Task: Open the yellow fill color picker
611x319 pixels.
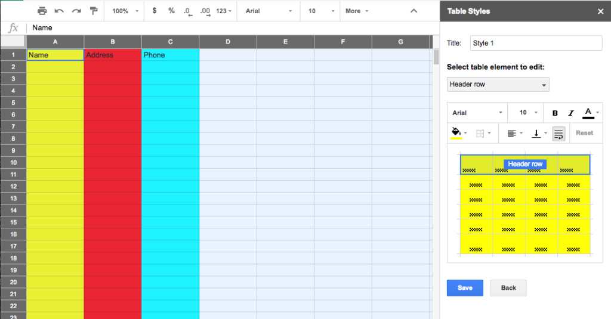Action: (x=459, y=134)
